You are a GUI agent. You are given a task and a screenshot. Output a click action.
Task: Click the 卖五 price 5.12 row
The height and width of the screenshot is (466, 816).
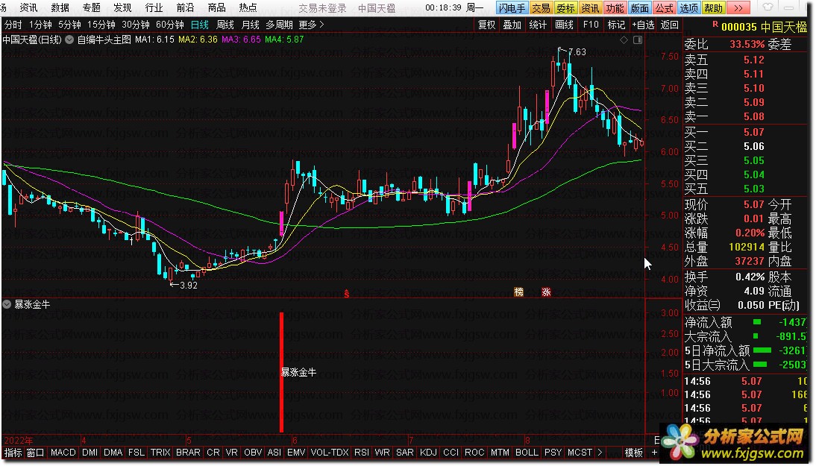point(724,60)
